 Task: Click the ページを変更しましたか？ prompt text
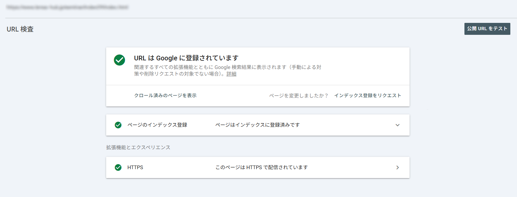[298, 96]
